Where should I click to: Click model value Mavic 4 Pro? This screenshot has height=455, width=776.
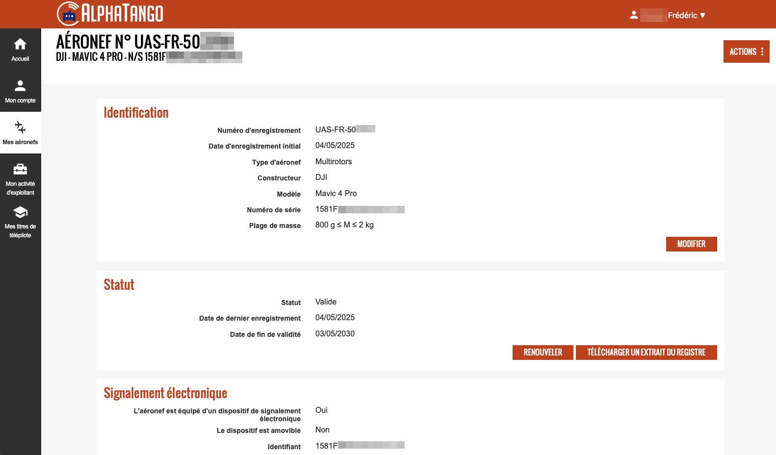(x=336, y=194)
